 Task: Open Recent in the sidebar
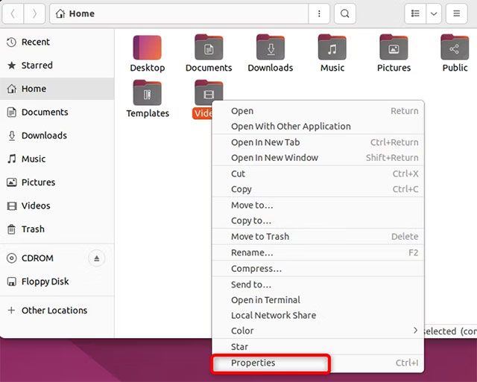click(x=57, y=42)
